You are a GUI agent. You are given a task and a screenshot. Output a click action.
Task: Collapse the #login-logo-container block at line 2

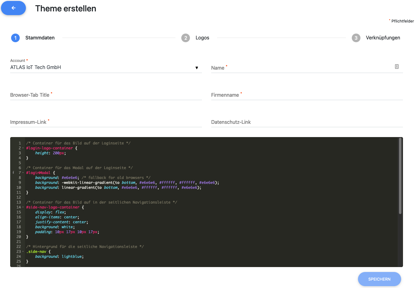coord(23,148)
